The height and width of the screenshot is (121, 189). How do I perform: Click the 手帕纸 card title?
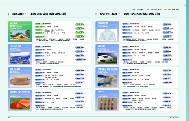point(14,46)
